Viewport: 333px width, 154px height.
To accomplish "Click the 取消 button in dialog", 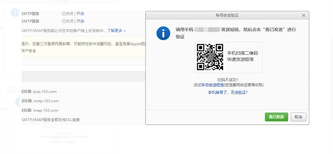I will [x=299, y=117].
